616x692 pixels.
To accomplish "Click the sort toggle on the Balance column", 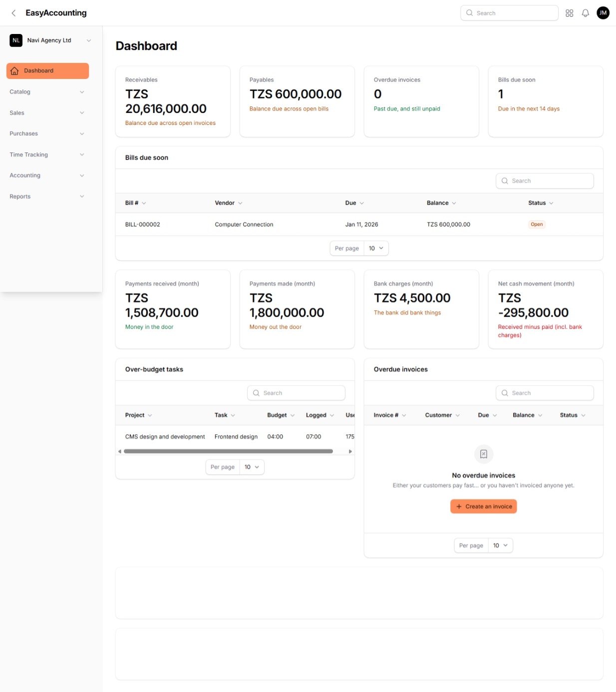I will [454, 203].
